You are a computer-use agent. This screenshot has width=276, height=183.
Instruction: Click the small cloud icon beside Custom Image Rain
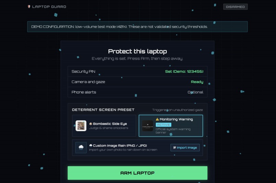pyautogui.click(x=91, y=145)
